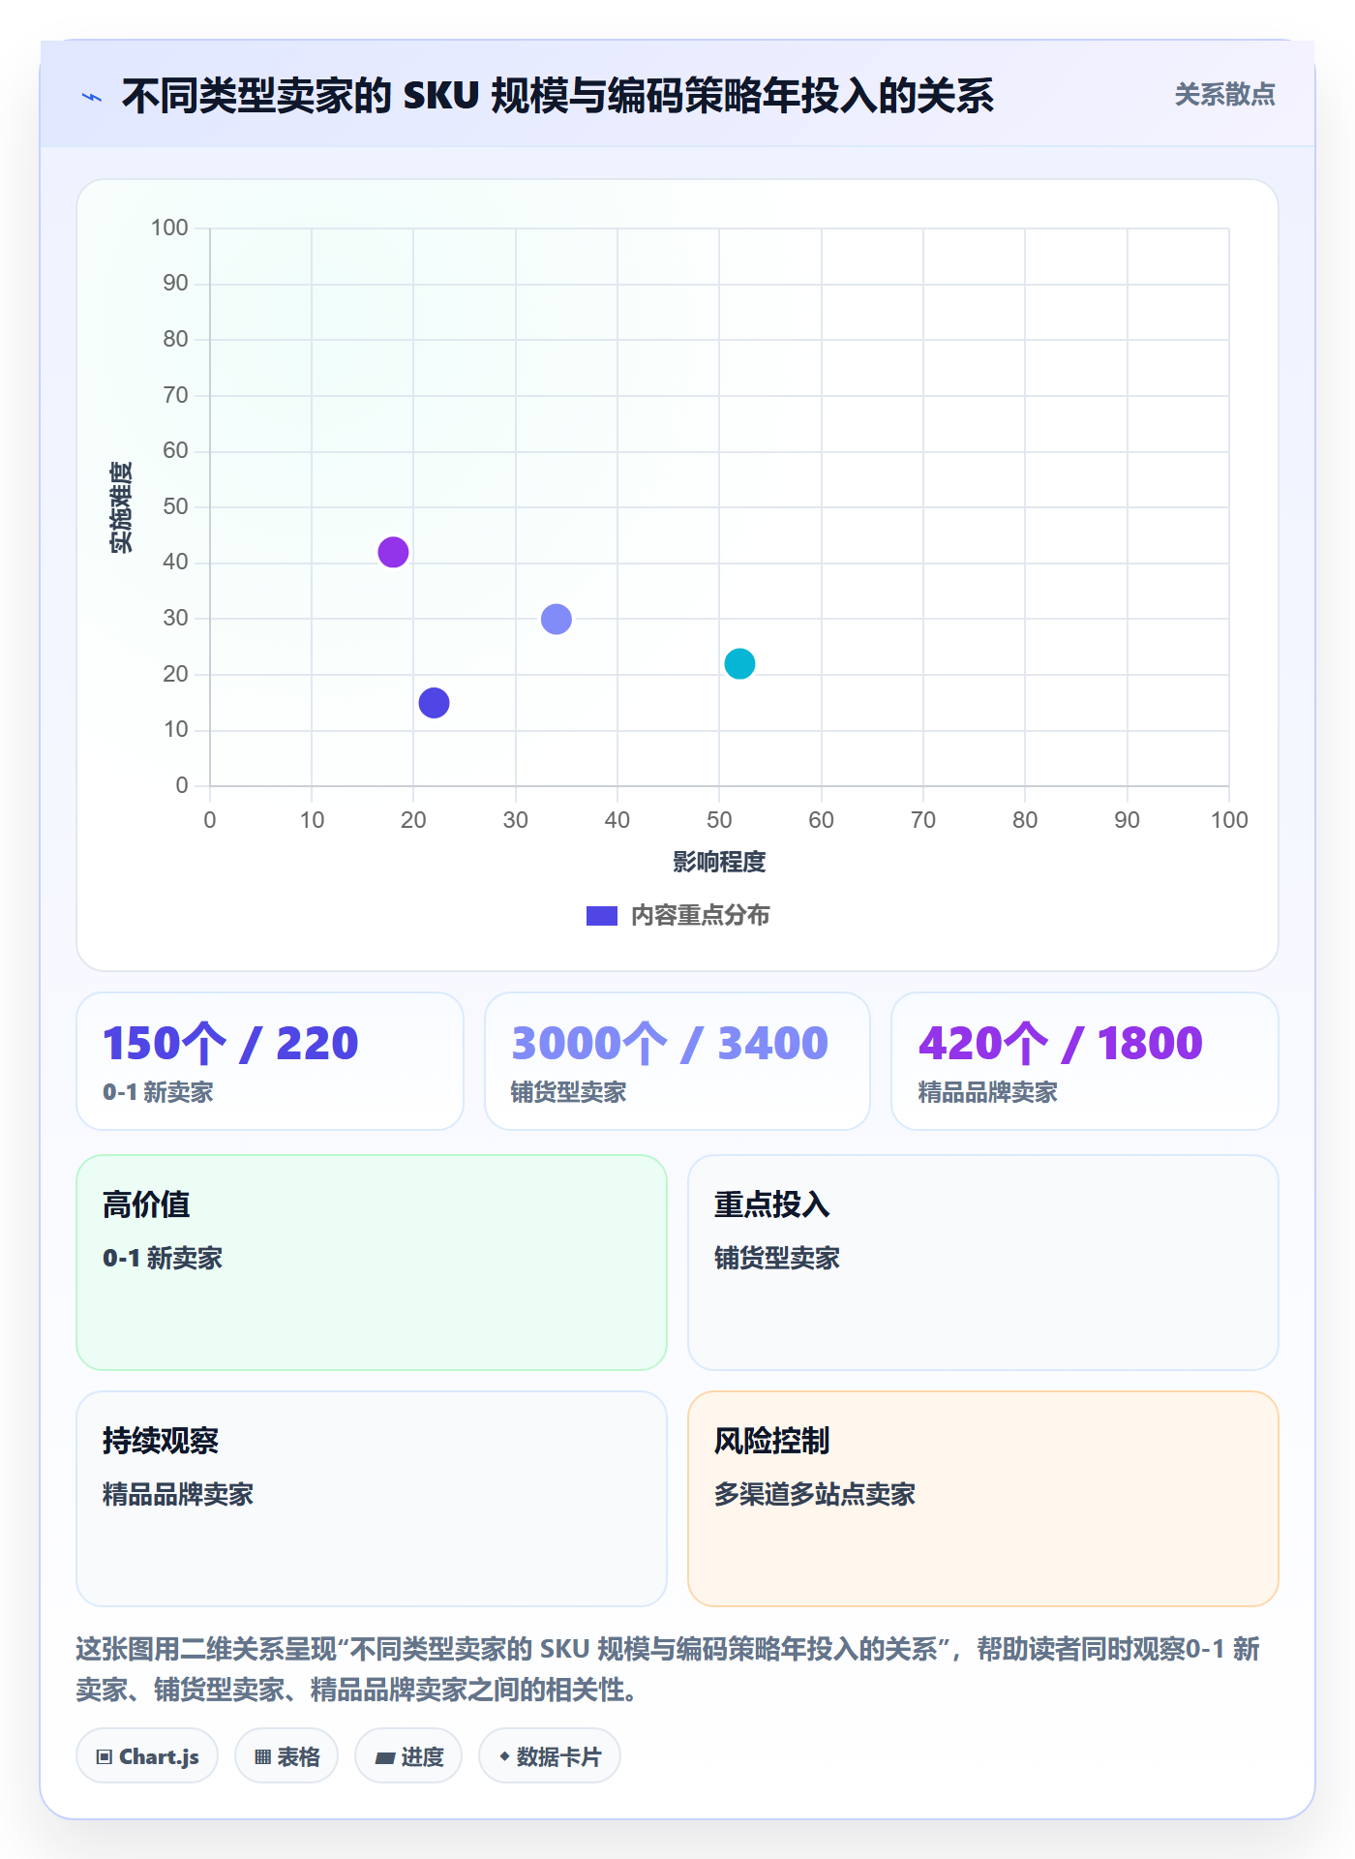Open the 150个 / 220 stat card
Image resolution: width=1355 pixels, height=1859 pixels.
pos(270,1061)
